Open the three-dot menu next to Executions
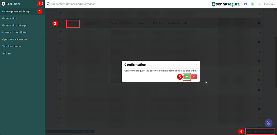This screenshot has height=135, width=277. [42, 4]
